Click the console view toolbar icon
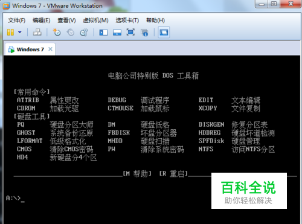Viewport: 302px width, 224px height. (x=164, y=32)
